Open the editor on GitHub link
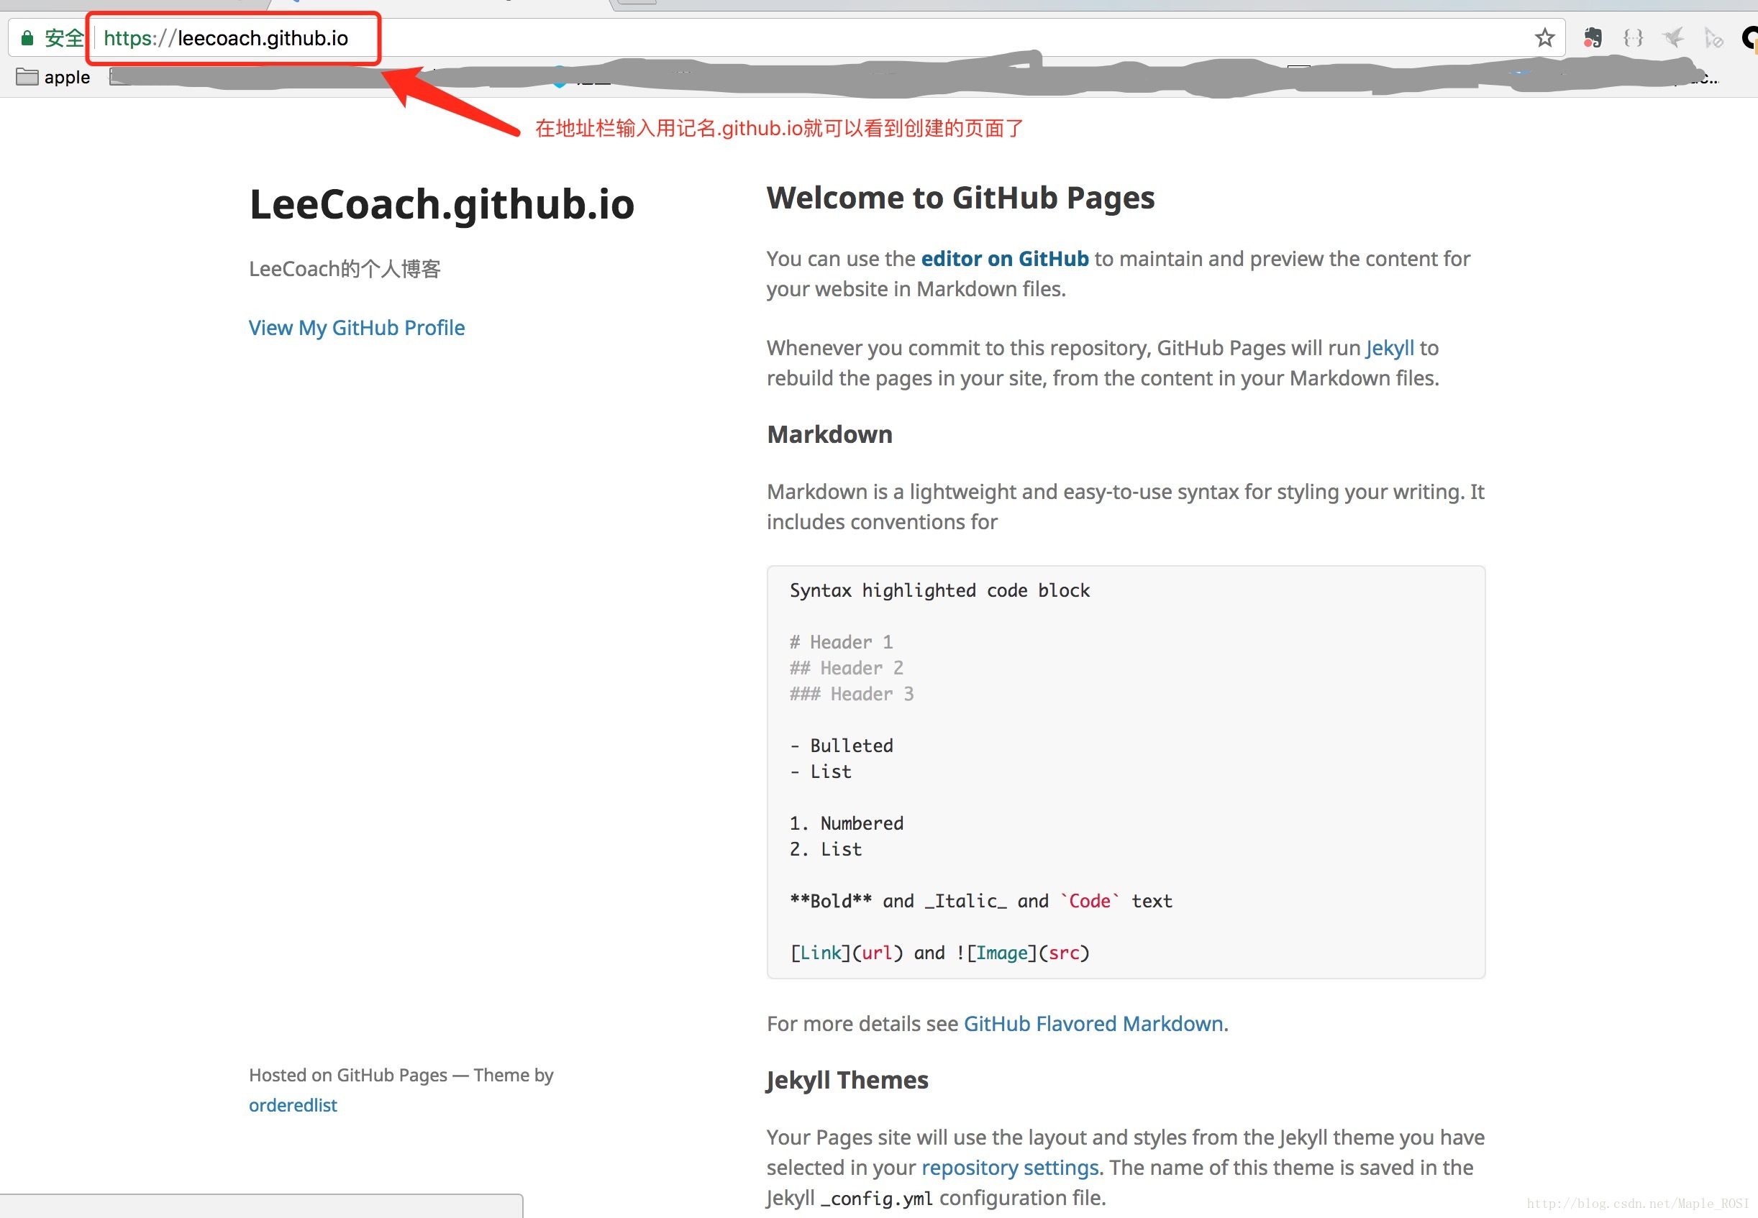This screenshot has height=1218, width=1758. pyautogui.click(x=1005, y=259)
